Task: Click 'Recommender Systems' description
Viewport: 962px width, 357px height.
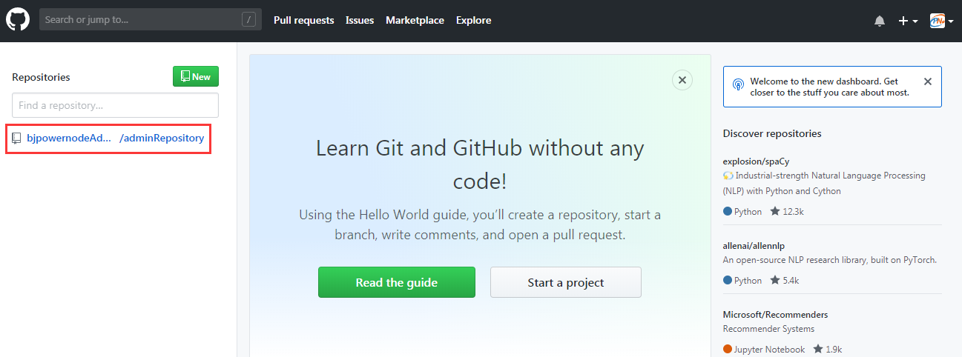Action: click(768, 329)
